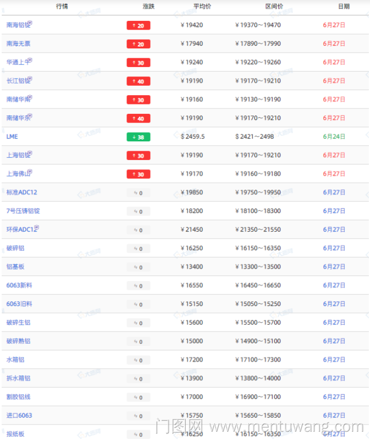
Task: Click the badge icon next to 长江铝锭
Action: [30, 79]
